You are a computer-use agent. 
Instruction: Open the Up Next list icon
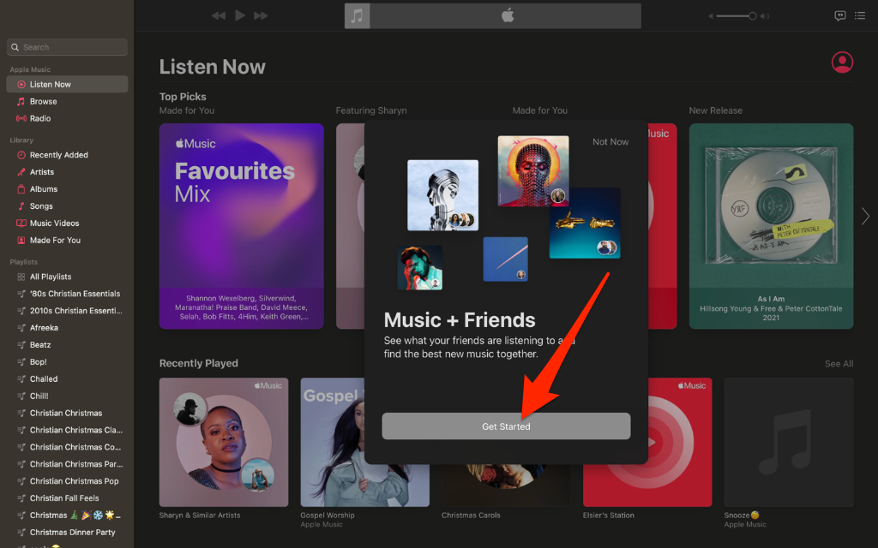[x=860, y=15]
